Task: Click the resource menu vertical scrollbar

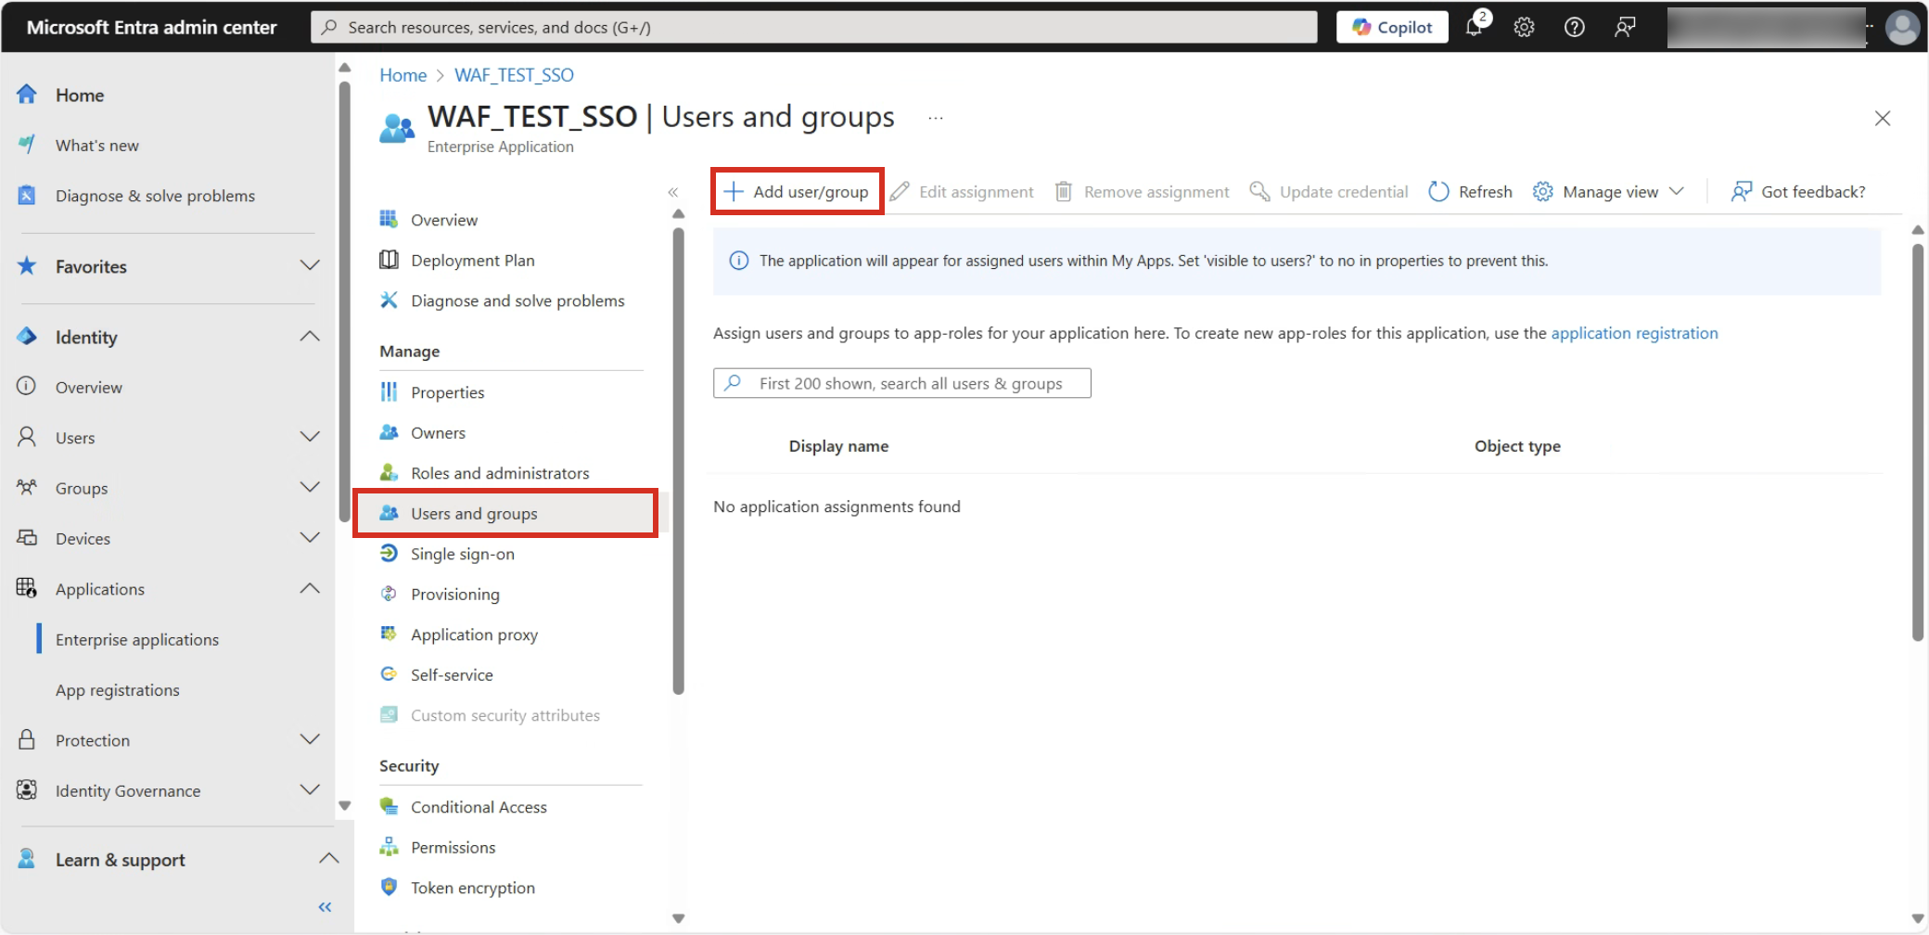Action: point(678,461)
